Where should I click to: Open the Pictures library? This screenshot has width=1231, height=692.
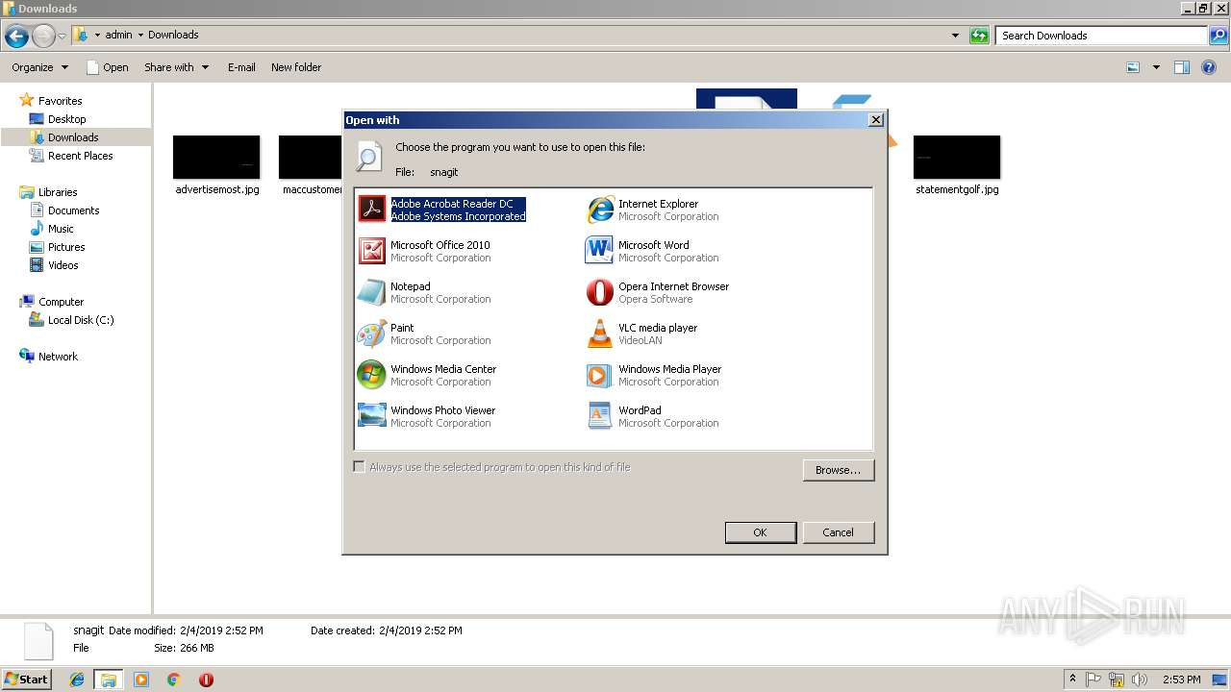66,247
